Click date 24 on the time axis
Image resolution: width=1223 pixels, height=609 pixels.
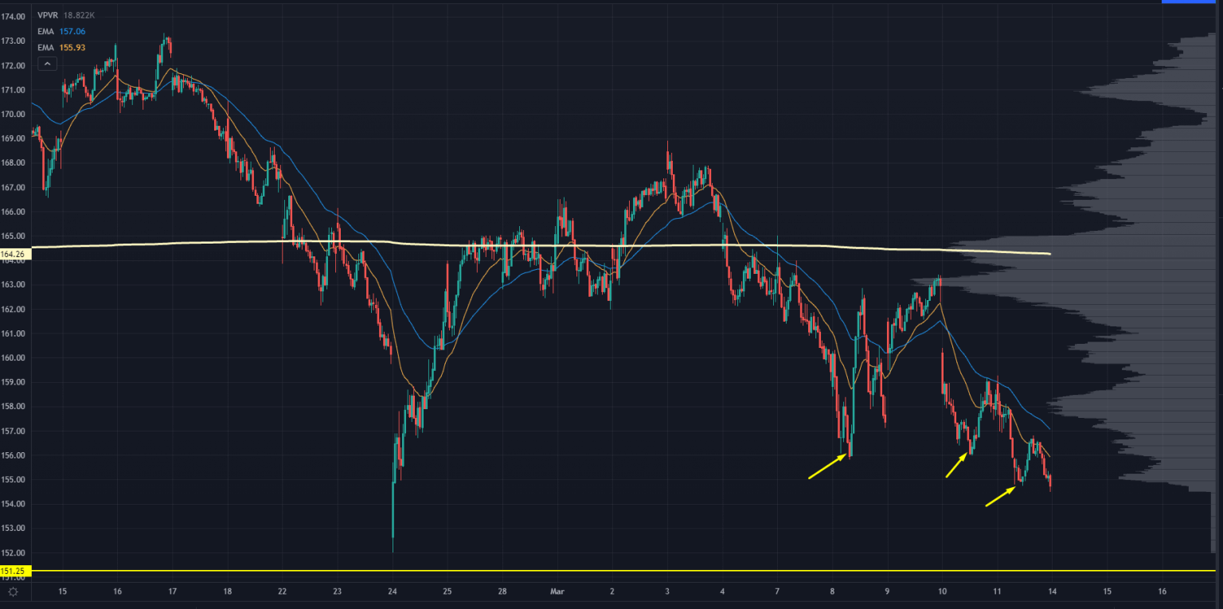[x=392, y=591]
